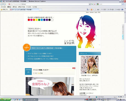Open the ファイル menu
This screenshot has width=126, height=101.
pos(3,7)
